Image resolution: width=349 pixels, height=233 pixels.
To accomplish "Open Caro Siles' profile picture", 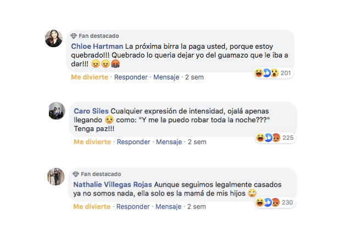I will point(57,111).
